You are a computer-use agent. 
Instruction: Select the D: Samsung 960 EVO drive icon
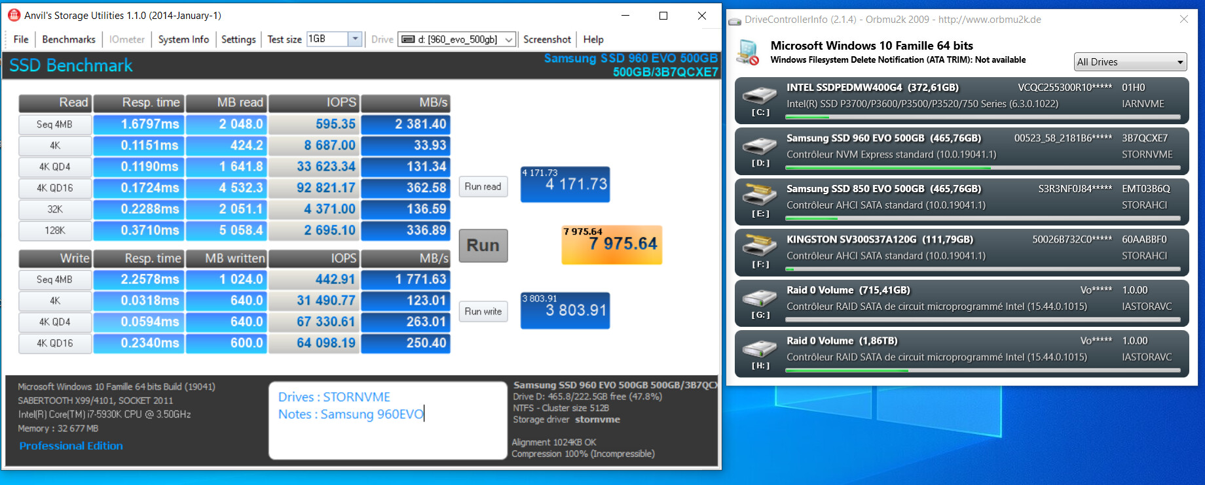coord(760,145)
